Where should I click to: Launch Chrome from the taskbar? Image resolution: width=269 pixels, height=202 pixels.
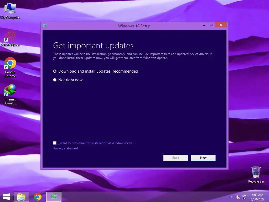click(x=38, y=197)
